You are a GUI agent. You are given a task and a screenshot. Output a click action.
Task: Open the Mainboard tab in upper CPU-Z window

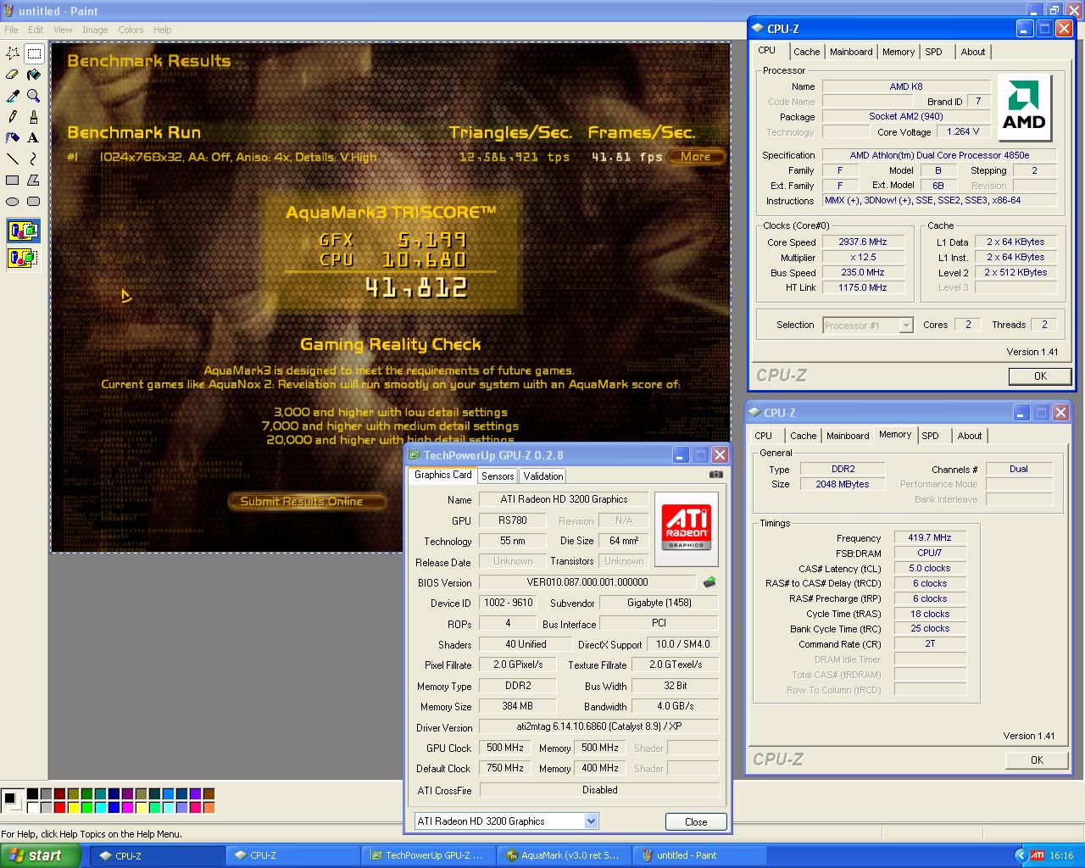851,52
